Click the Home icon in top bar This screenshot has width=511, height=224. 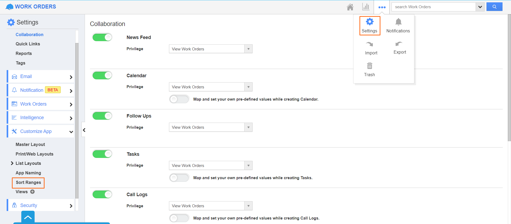350,7
